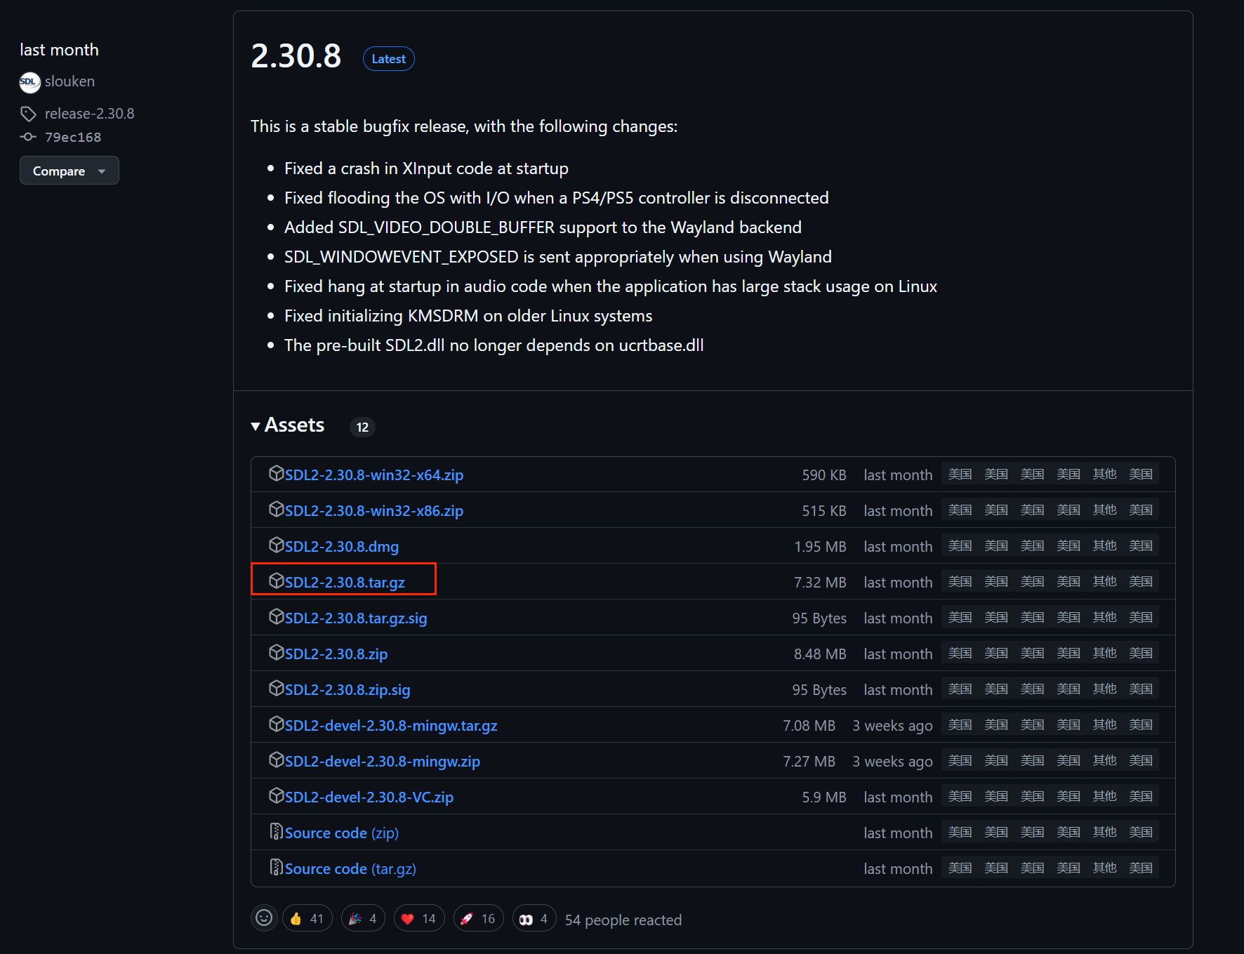
Task: Click package icon for SDL2-devel-2.30.8-mingw.tar.gz
Action: [276, 724]
